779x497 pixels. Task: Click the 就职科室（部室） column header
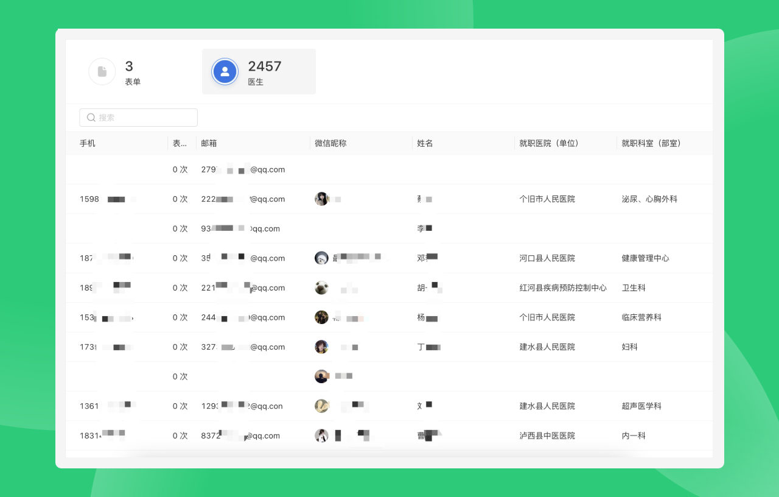(x=651, y=144)
